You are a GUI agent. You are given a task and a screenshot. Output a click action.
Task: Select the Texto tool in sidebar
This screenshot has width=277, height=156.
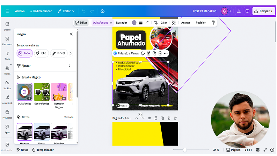(7, 55)
